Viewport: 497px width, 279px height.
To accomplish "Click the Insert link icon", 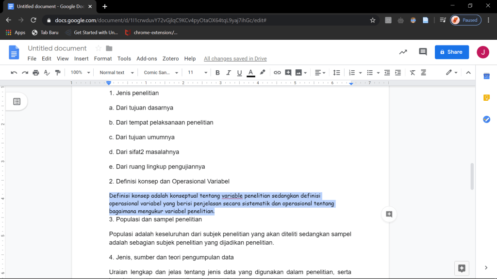I will (277, 73).
